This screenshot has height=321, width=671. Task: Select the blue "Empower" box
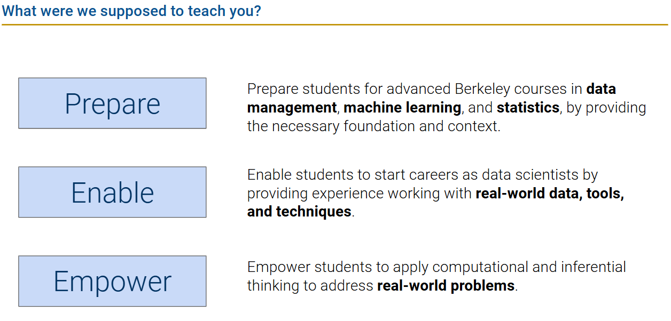tap(112, 282)
